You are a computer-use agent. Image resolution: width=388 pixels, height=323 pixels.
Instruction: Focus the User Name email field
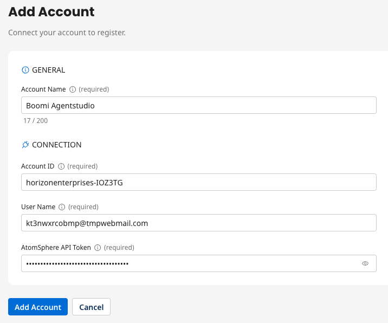click(x=199, y=223)
